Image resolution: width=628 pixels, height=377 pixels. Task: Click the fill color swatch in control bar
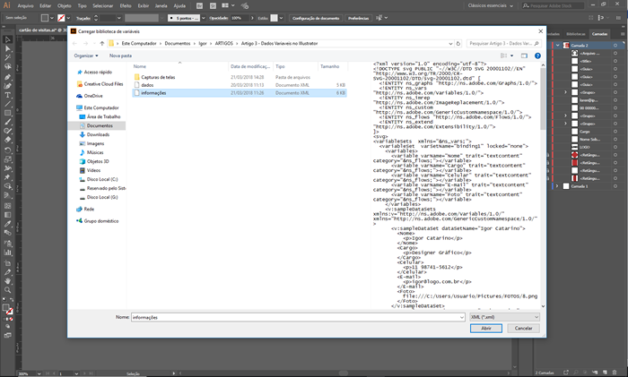tap(45, 18)
